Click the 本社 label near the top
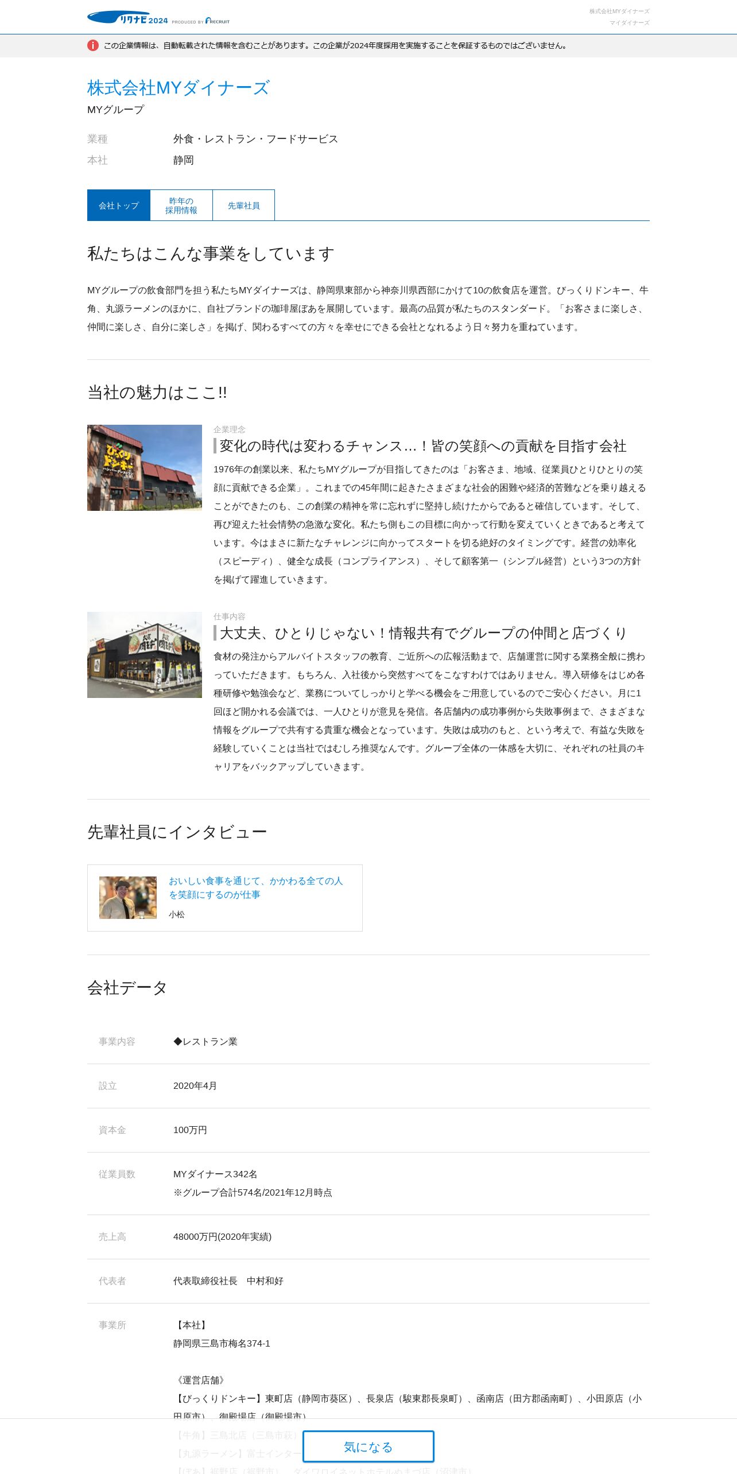This screenshot has height=1474, width=737. point(98,160)
